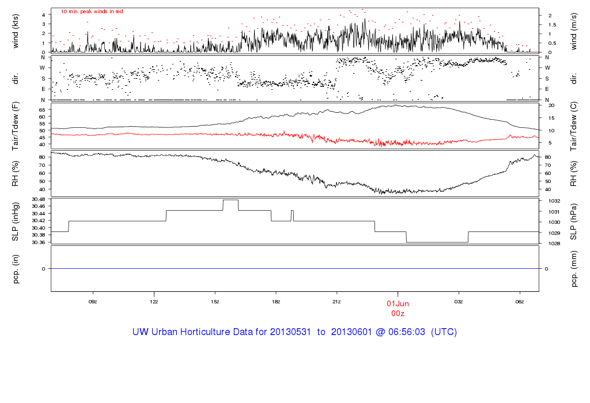Viewport: 590px width, 403px height.
Task: Click the left 'Tair/Tdew (F)' axis label
Action: pos(16,126)
